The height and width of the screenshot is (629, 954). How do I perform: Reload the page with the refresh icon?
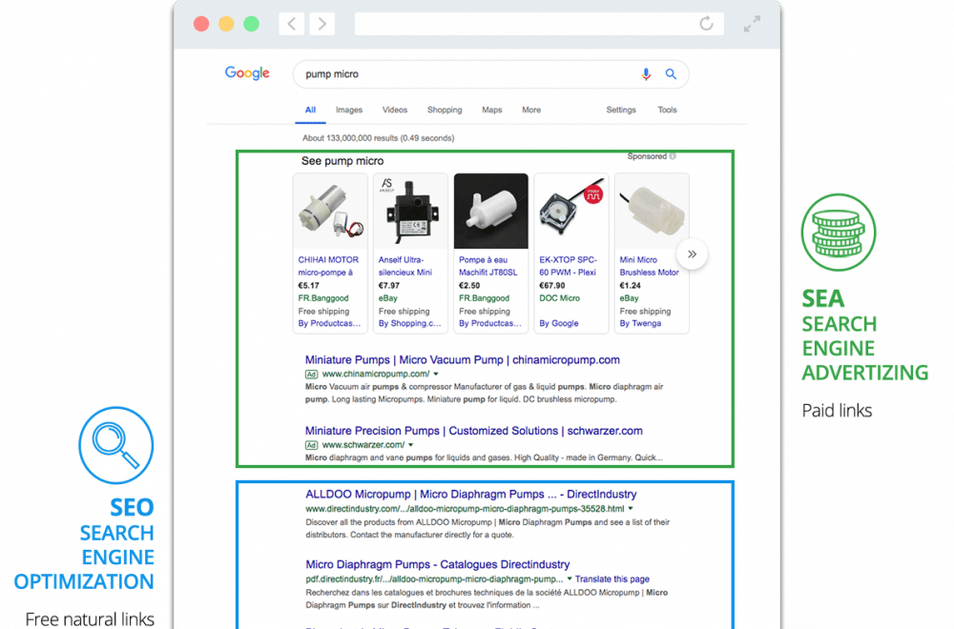pyautogui.click(x=706, y=24)
